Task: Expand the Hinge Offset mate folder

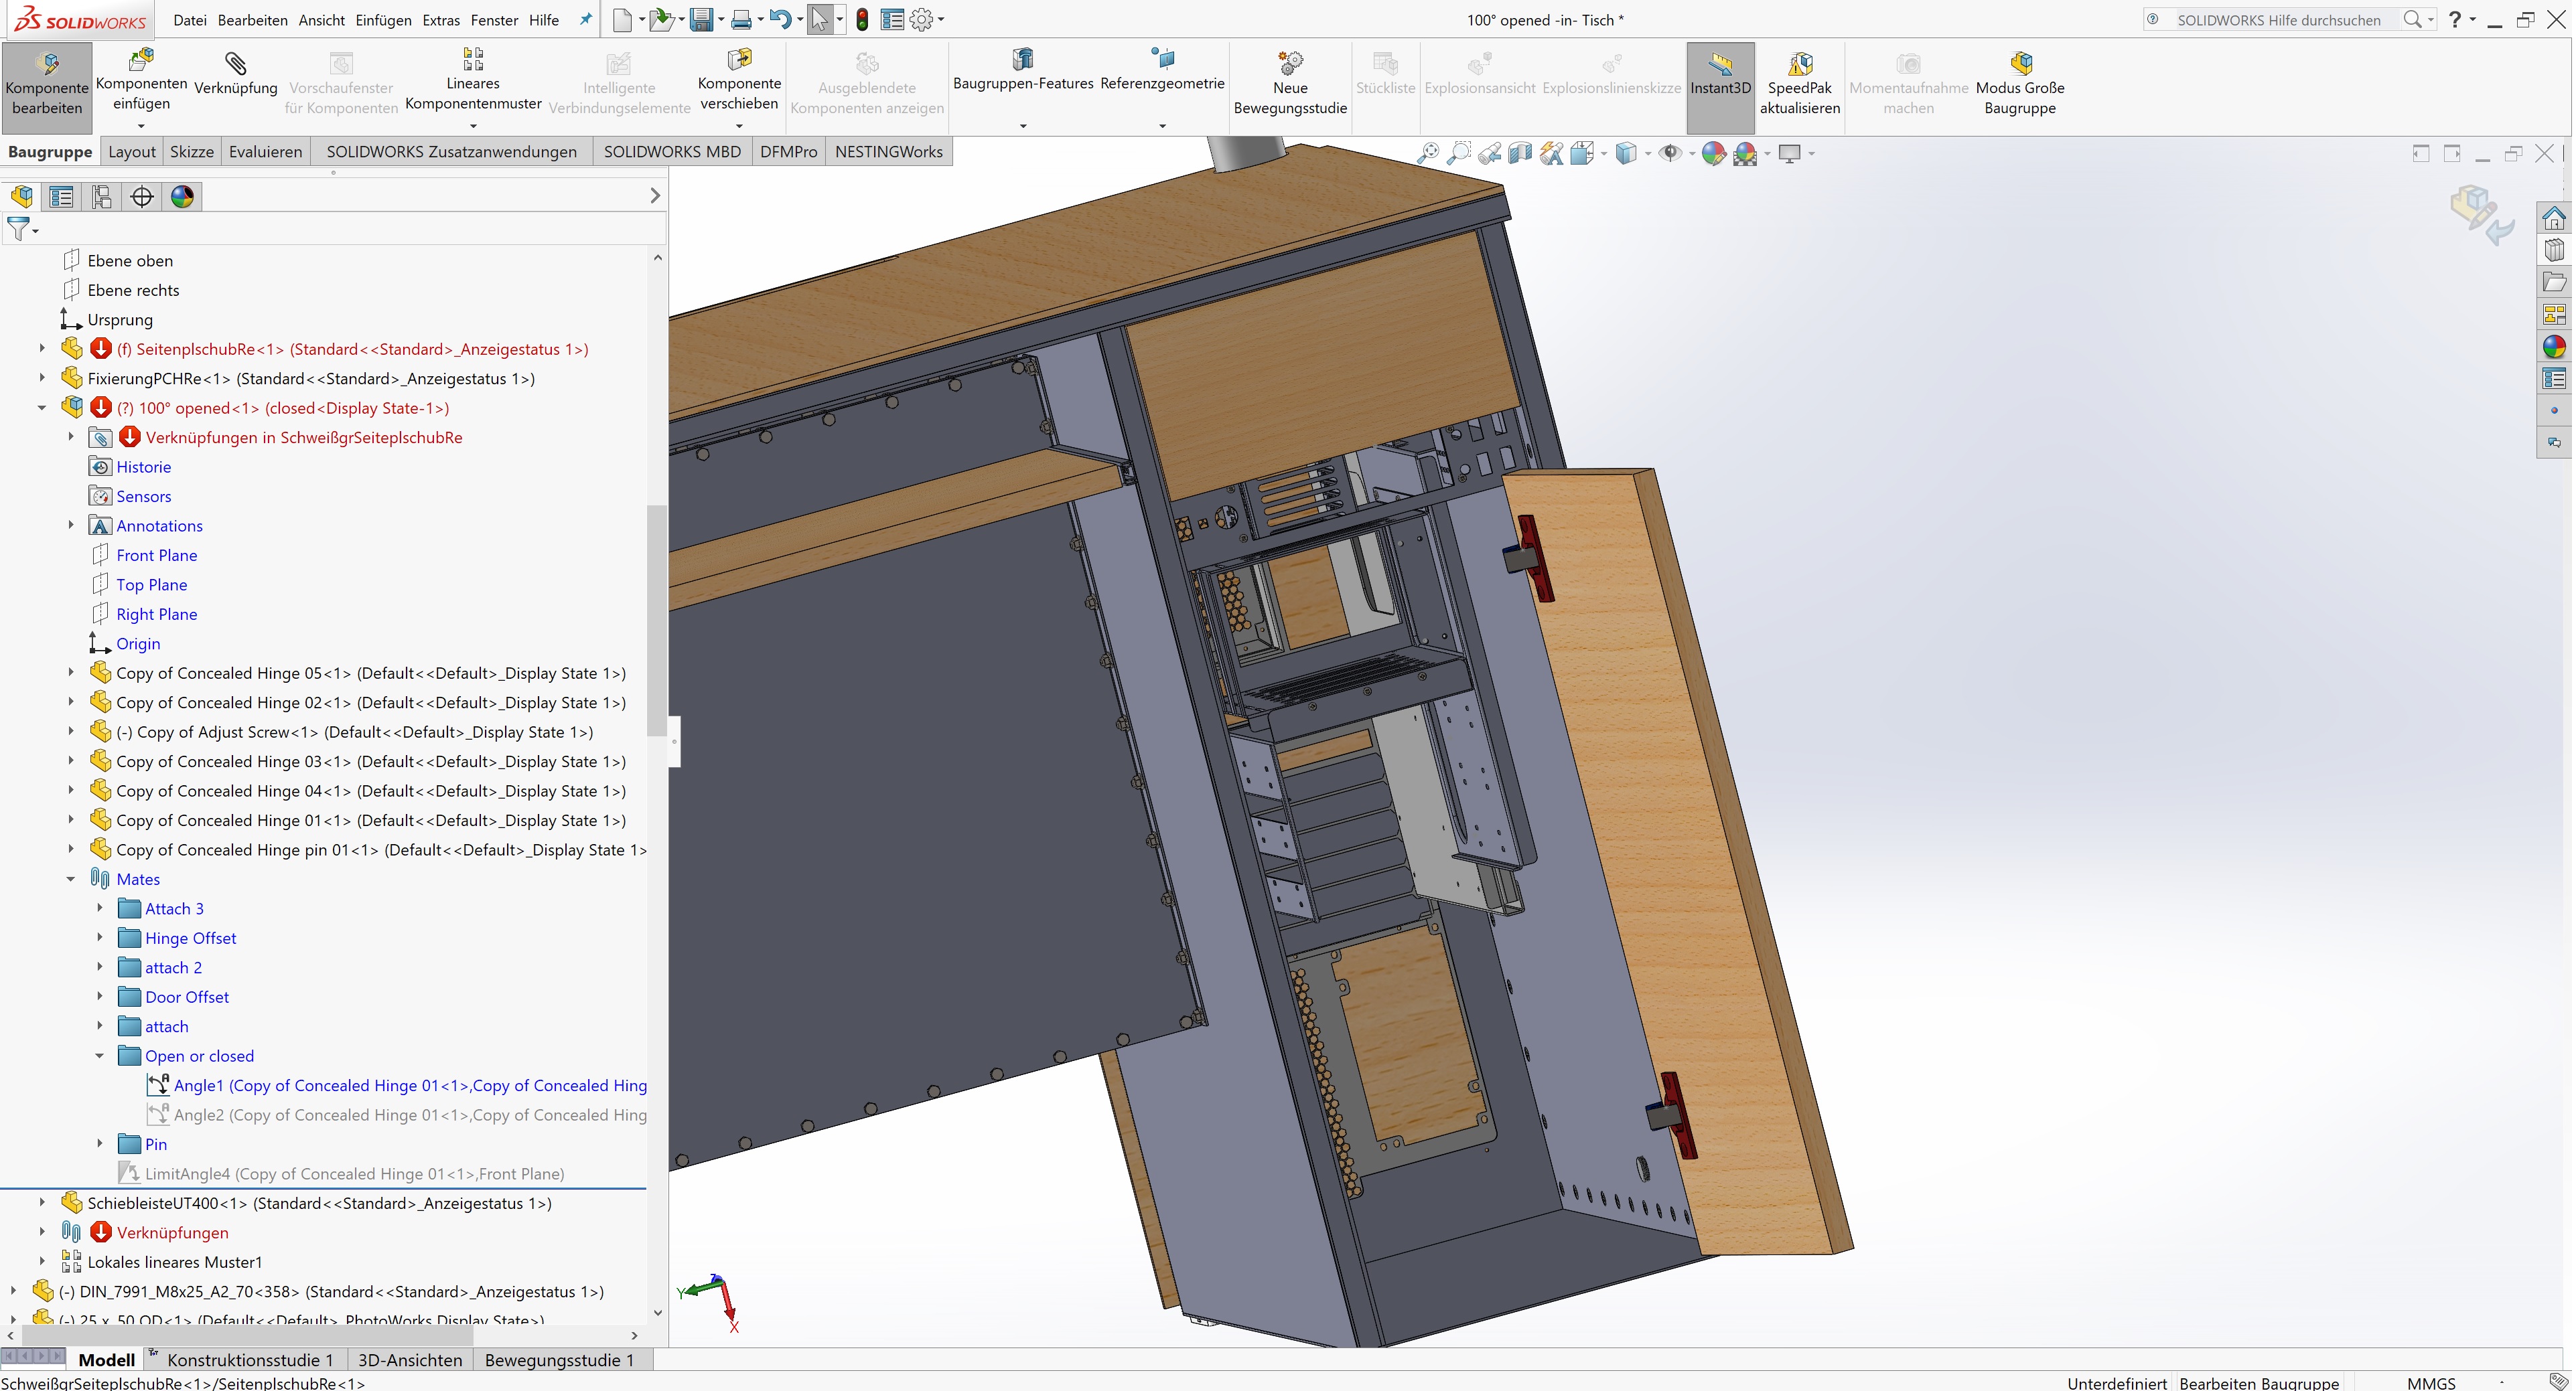Action: click(x=100, y=938)
